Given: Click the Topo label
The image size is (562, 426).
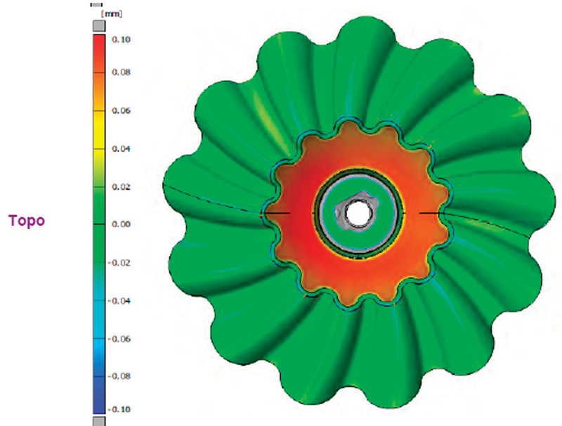Looking at the screenshot, I should tap(27, 221).
